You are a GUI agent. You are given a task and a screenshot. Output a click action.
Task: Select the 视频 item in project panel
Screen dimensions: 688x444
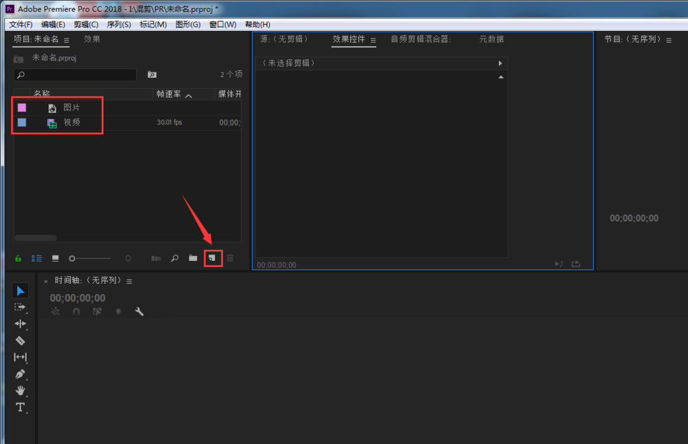point(72,123)
